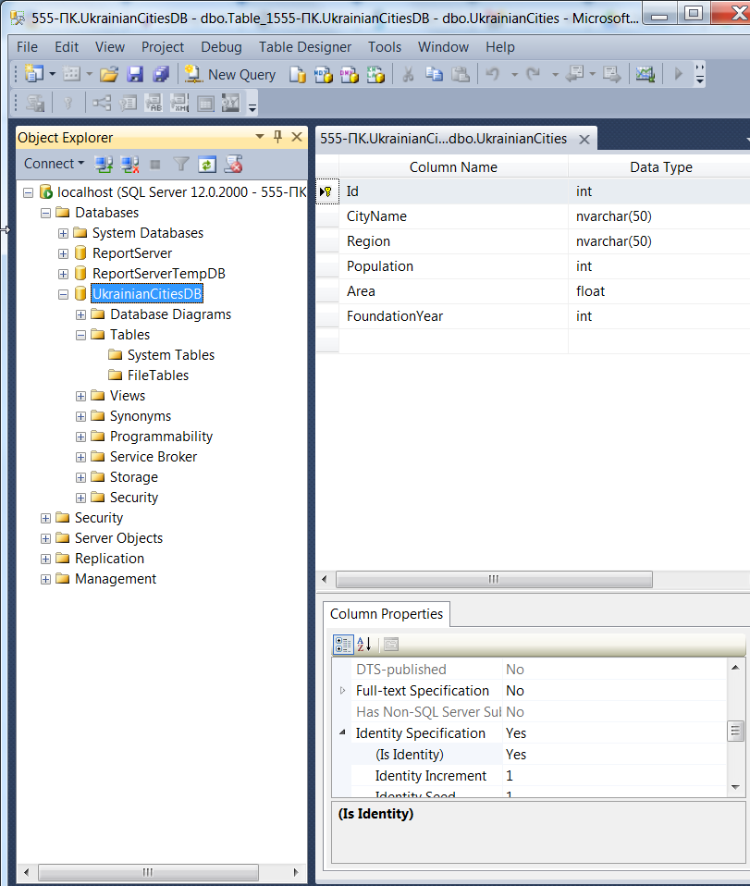Open the Table Designer menu

click(304, 47)
